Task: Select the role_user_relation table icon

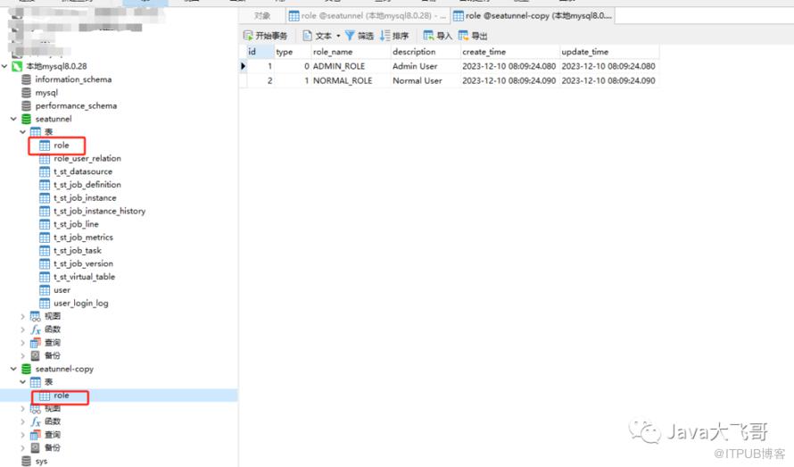Action: click(45, 159)
